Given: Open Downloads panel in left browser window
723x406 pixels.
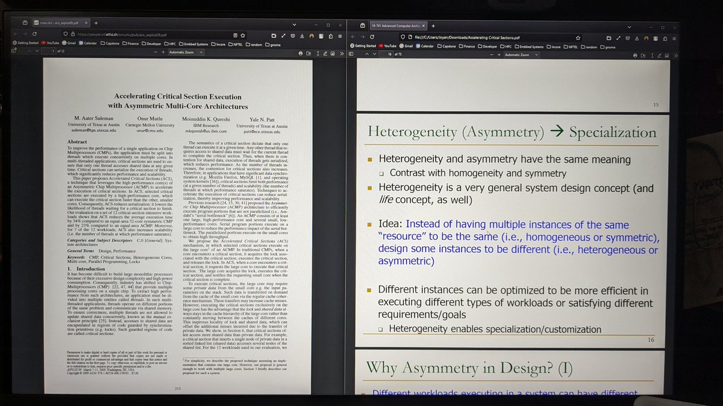Looking at the screenshot, I should [x=302, y=36].
